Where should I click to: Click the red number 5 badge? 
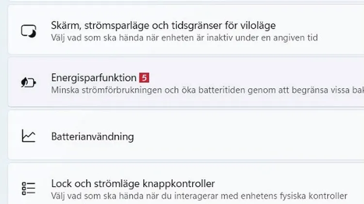tap(143, 78)
